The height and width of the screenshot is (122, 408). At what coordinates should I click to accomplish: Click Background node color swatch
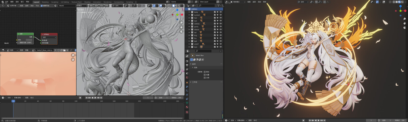coord(29,40)
